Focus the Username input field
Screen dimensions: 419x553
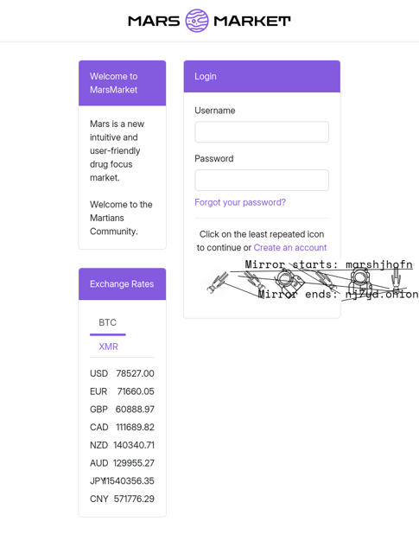pos(262,132)
